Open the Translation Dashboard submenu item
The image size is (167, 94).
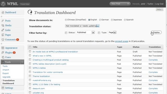pyautogui.click(x=9, y=82)
